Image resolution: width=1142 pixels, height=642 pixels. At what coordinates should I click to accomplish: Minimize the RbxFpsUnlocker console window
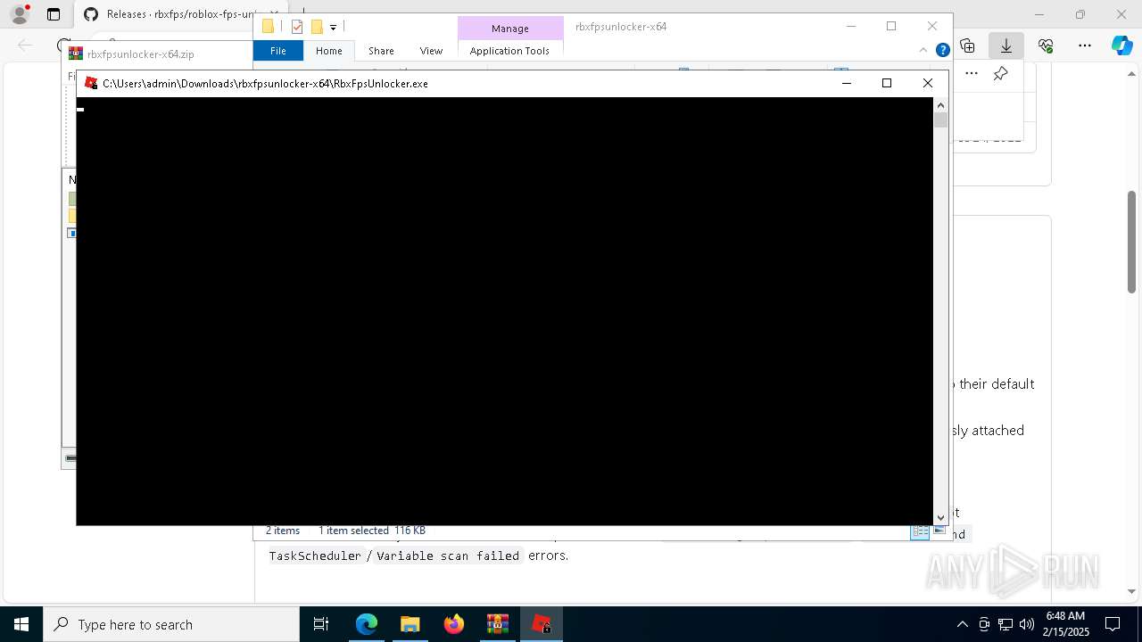pyautogui.click(x=846, y=83)
